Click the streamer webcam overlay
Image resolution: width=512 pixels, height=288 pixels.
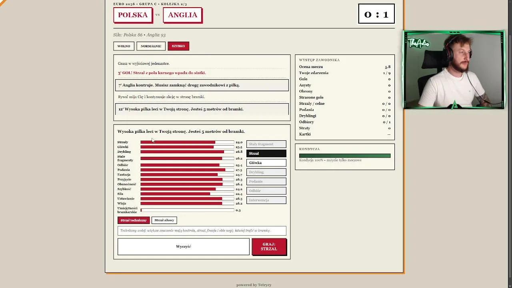454,70
